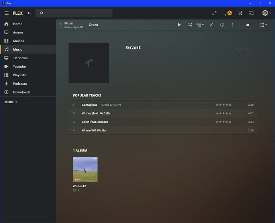
Task: Select the Contagious track
Action: coord(163,105)
